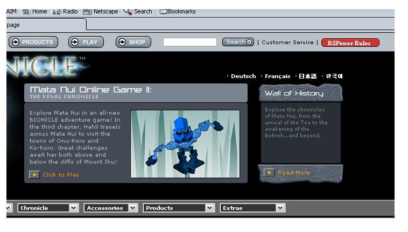The width and height of the screenshot is (408, 232).
Task: Click the Click to Play link
Action: [x=61, y=175]
